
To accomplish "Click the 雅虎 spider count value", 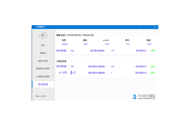I will 149,44.
